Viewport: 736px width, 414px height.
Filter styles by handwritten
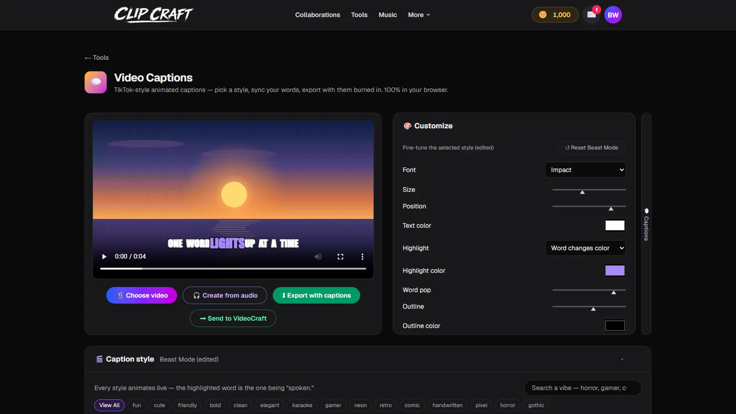[x=448, y=405]
